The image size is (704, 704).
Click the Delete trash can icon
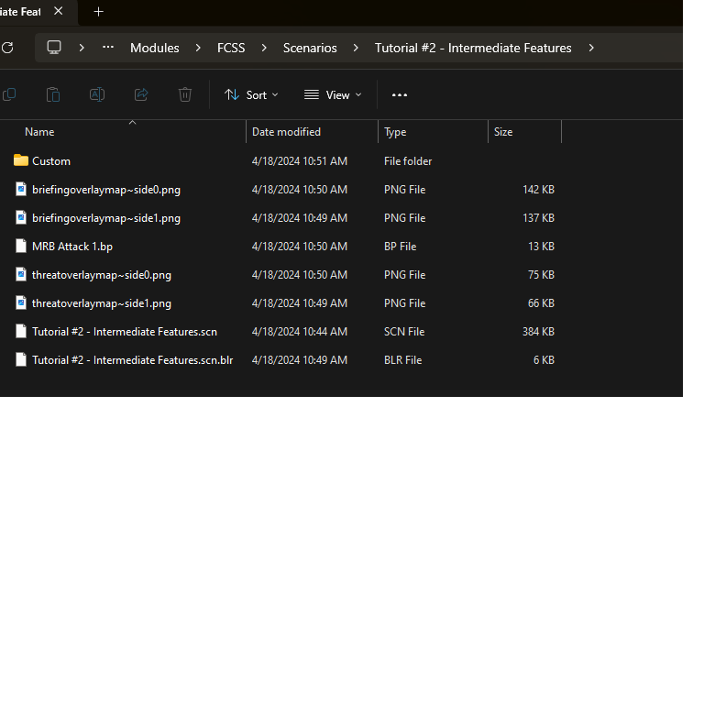pos(185,94)
